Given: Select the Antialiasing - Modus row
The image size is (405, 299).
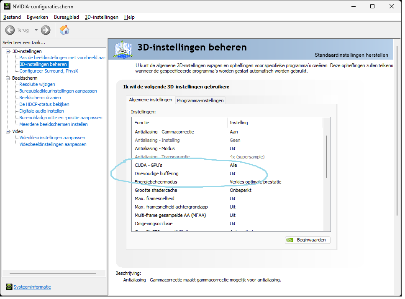Looking at the screenshot, I should click(x=227, y=148).
